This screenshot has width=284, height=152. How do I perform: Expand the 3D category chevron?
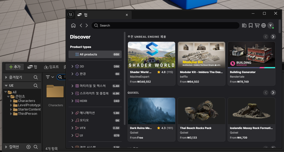tap(72, 66)
